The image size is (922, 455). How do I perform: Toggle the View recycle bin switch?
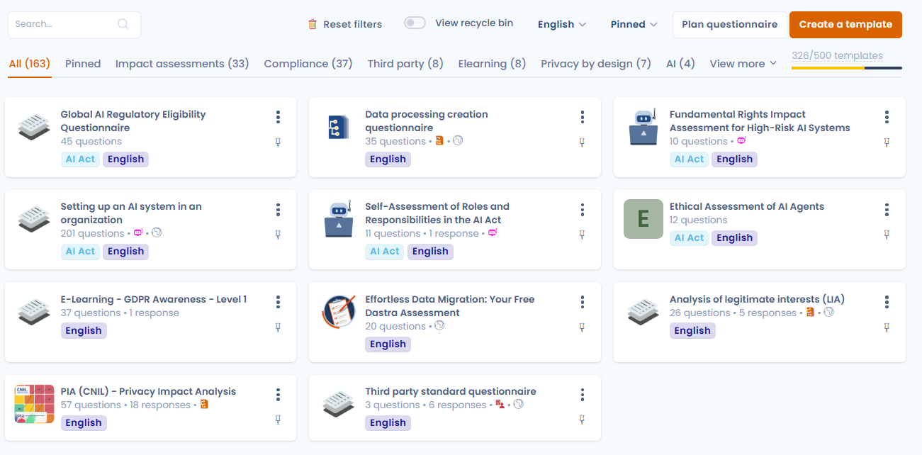click(x=415, y=23)
